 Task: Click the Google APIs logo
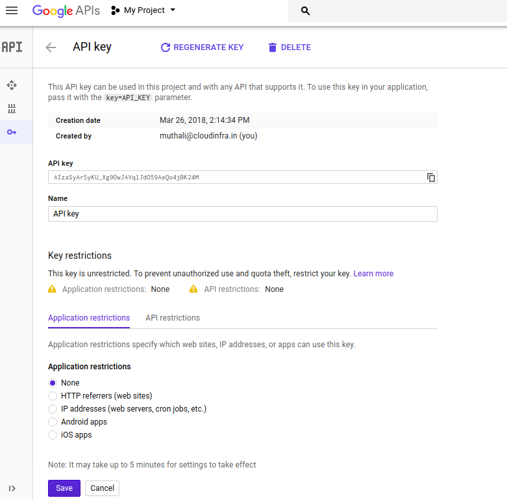[66, 10]
